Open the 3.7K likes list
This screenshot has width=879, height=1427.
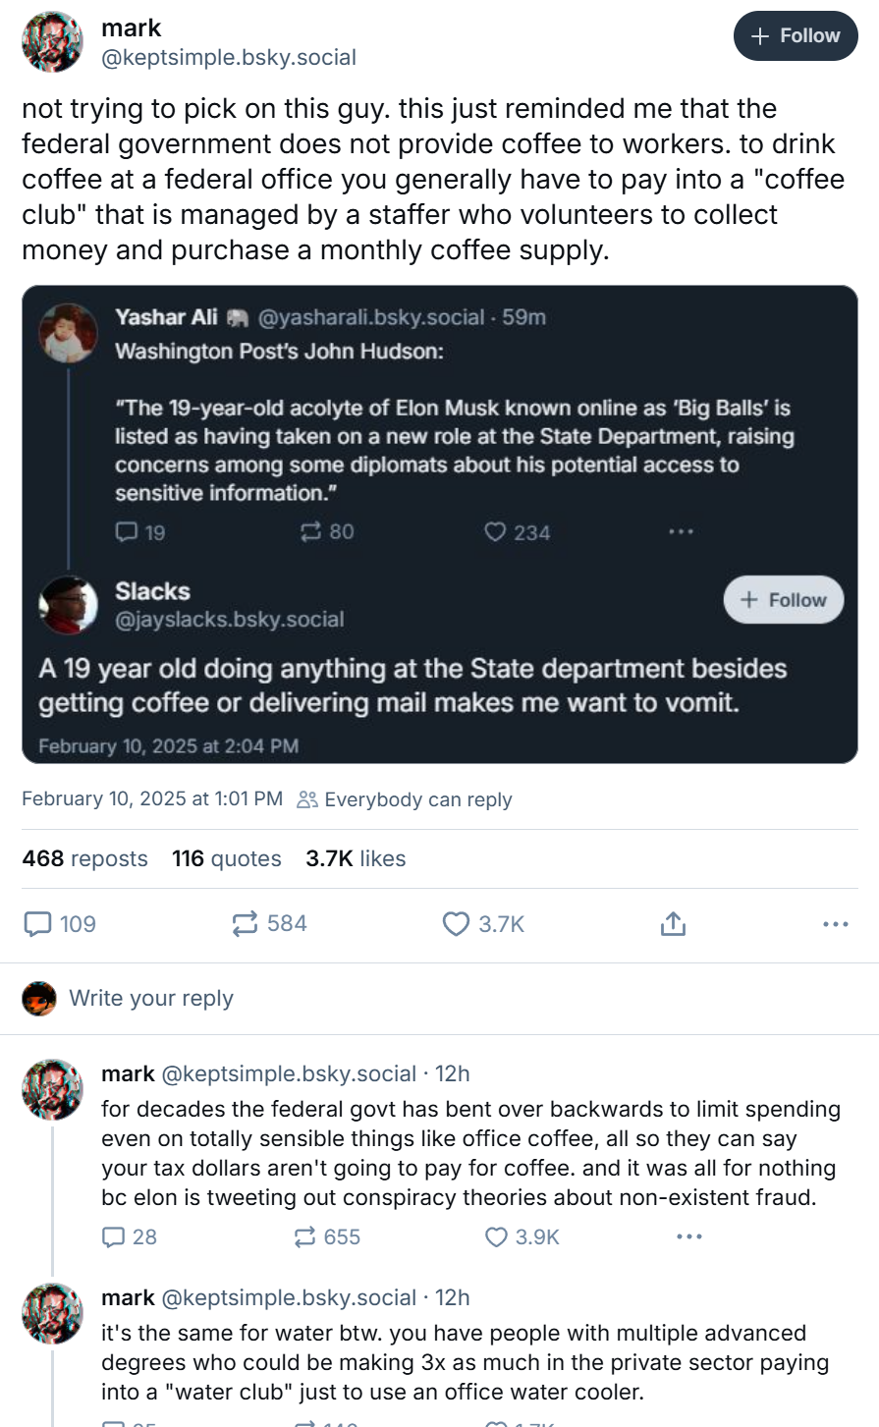pyautogui.click(x=356, y=859)
